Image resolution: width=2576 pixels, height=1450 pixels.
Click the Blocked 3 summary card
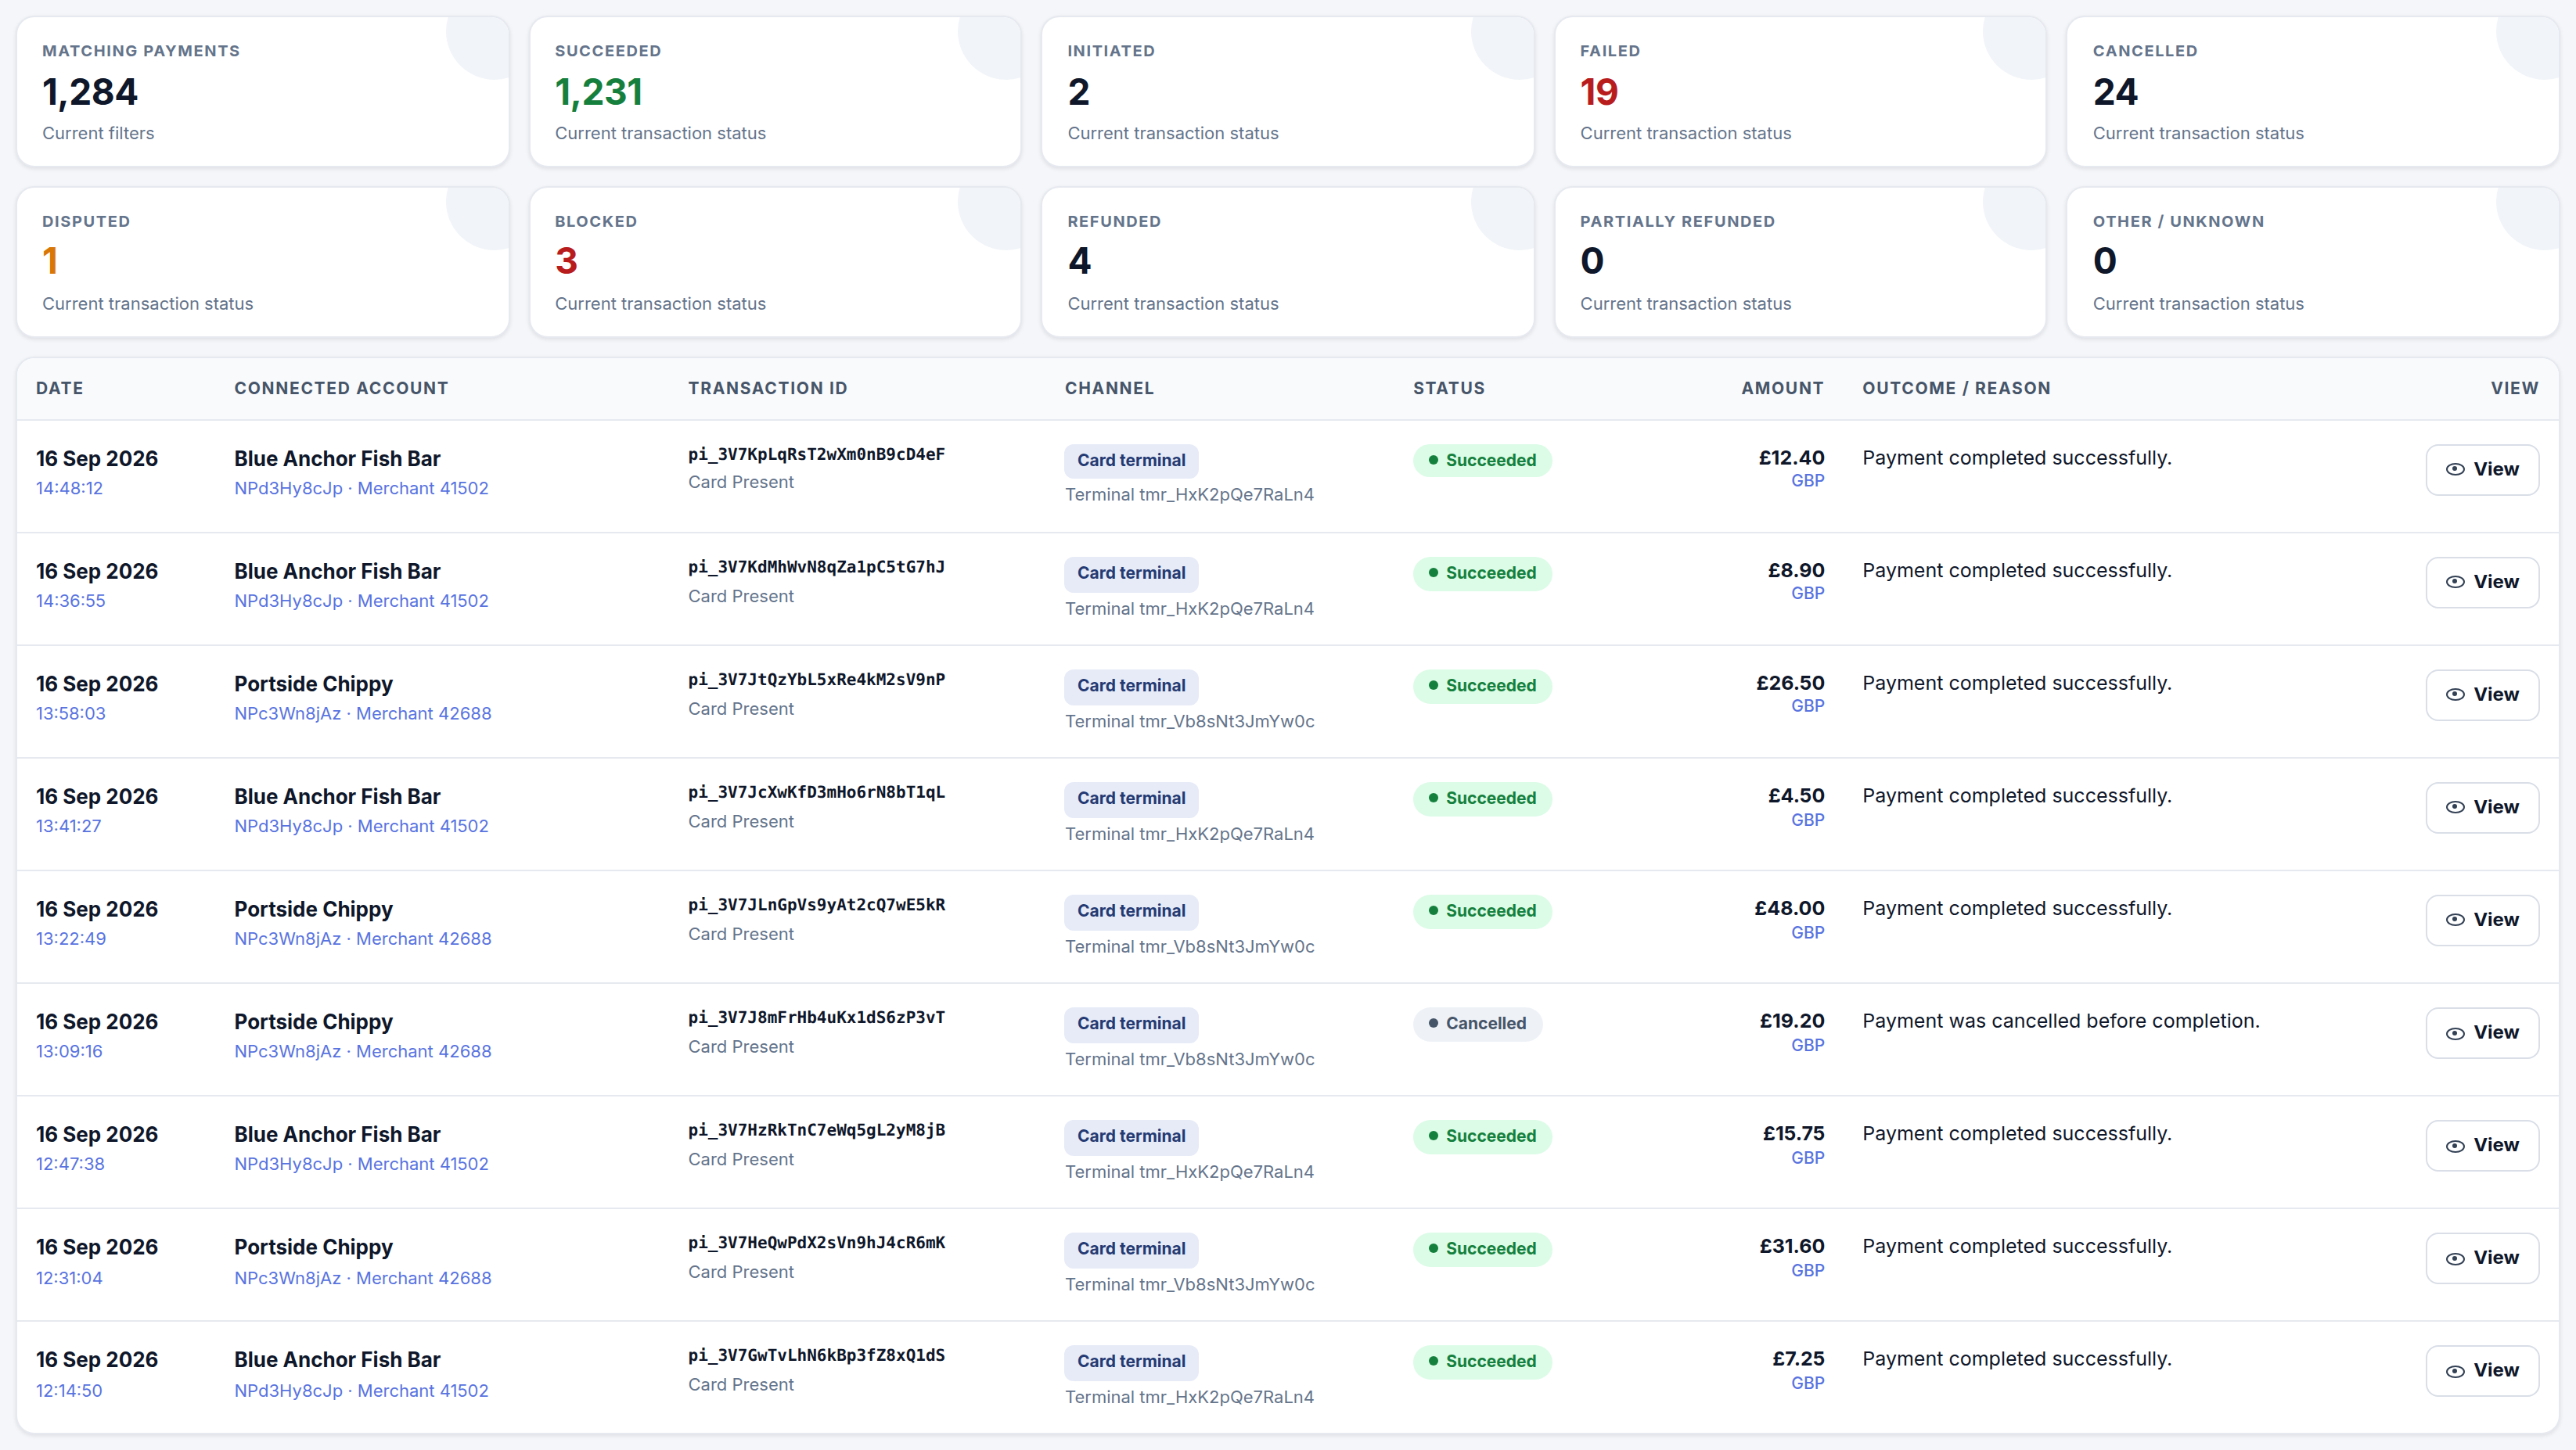pyautogui.click(x=775, y=262)
